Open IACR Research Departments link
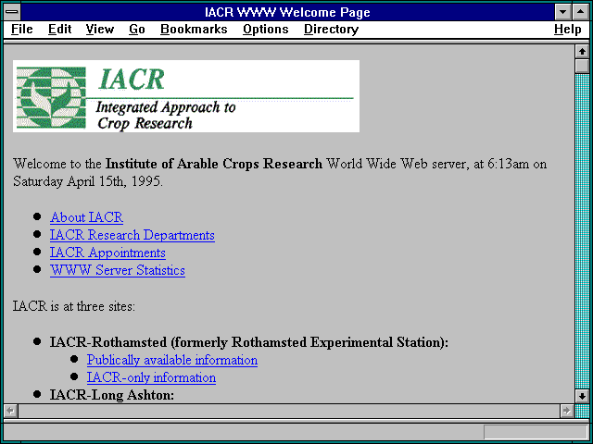593x444 pixels. pyautogui.click(x=132, y=235)
